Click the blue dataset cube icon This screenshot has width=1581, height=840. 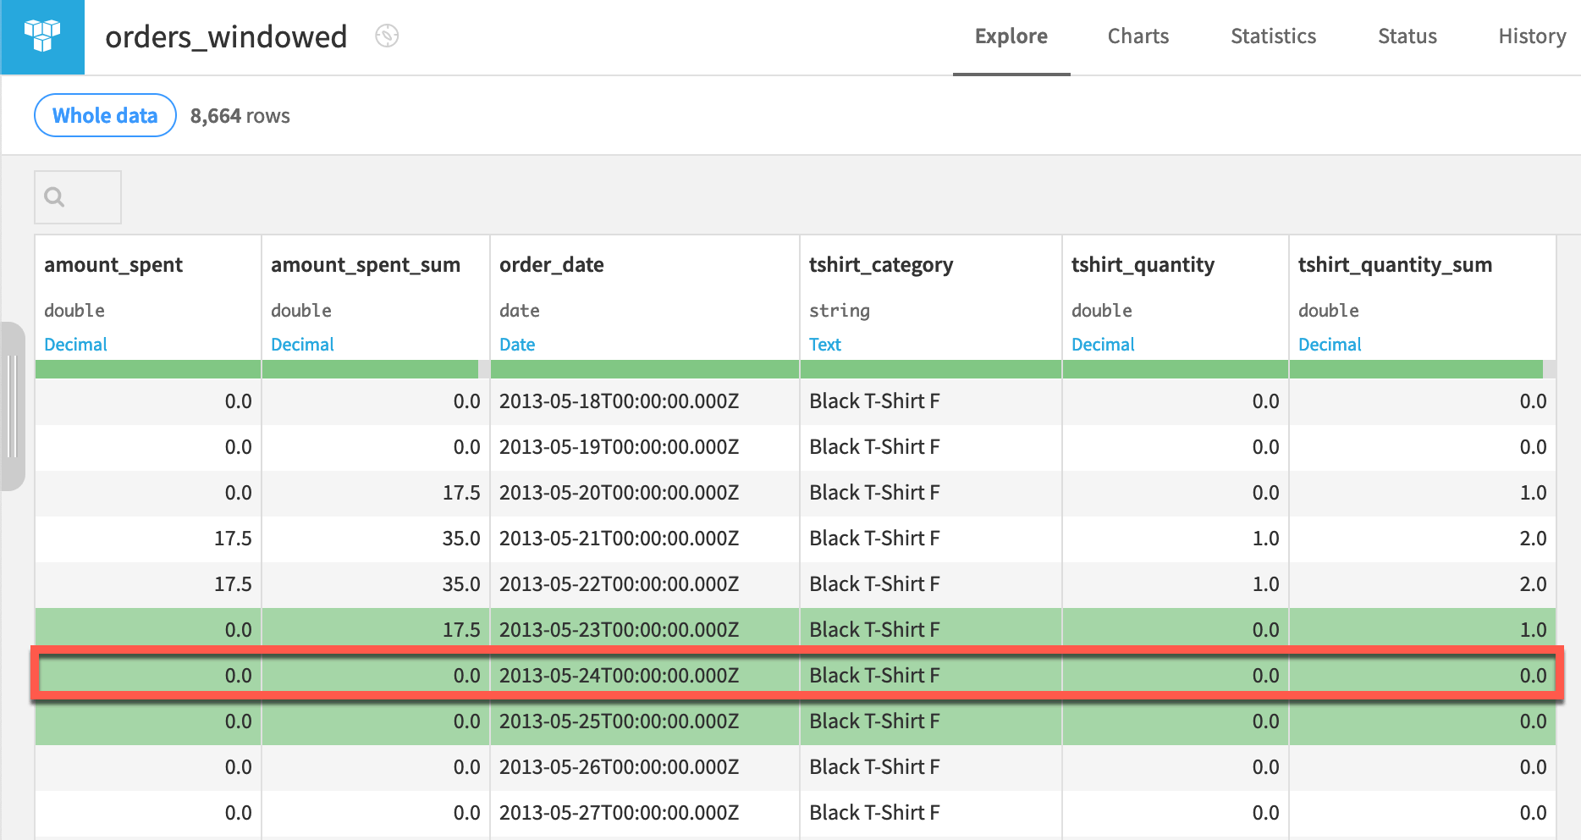41,36
